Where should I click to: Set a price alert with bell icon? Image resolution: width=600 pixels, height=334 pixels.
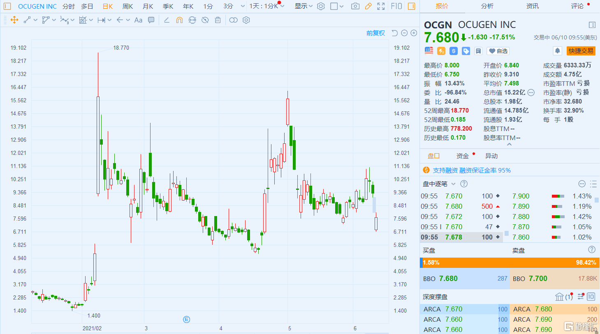click(x=557, y=51)
